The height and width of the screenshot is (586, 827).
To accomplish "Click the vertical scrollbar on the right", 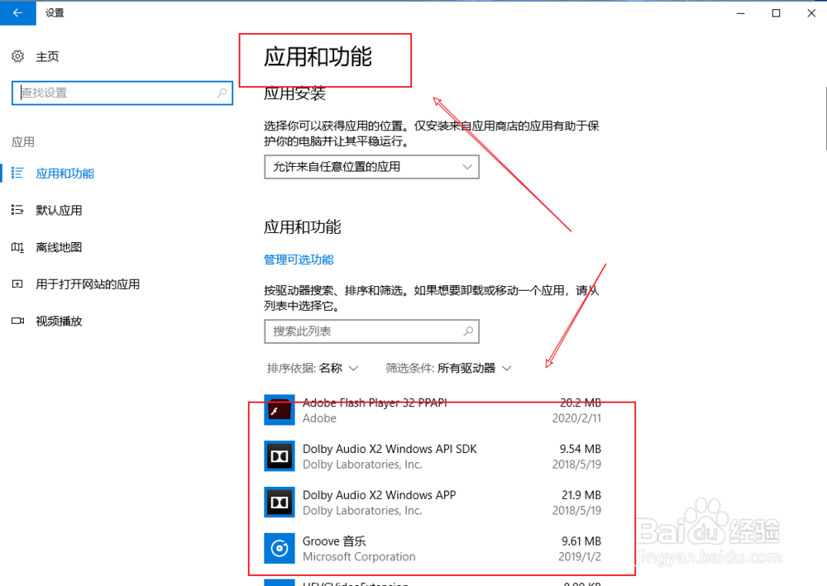I will (x=825, y=117).
